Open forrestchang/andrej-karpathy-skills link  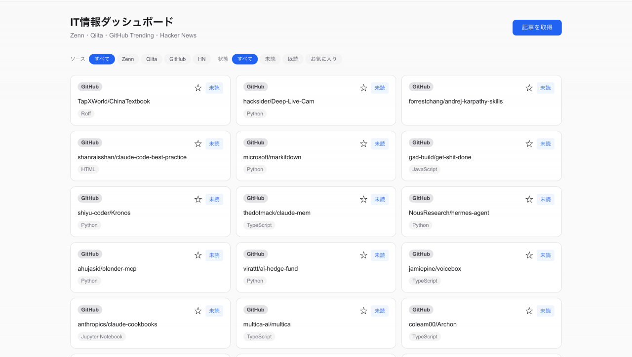[456, 101]
